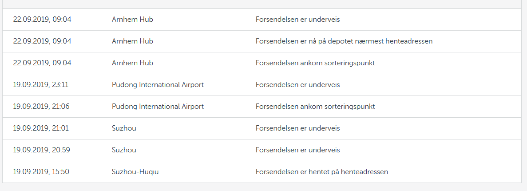
Task: Select the Forsendelsen ankom sorteringspunkt Arnhem entry
Action: pos(315,63)
